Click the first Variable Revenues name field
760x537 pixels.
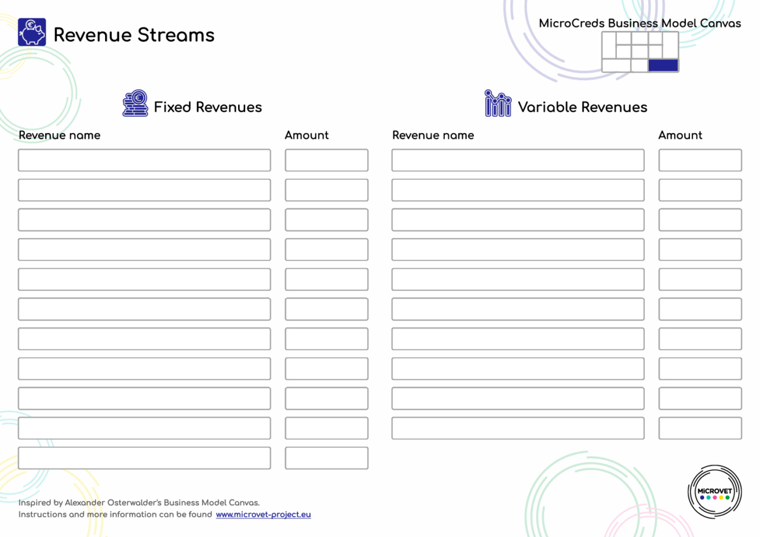tap(518, 160)
